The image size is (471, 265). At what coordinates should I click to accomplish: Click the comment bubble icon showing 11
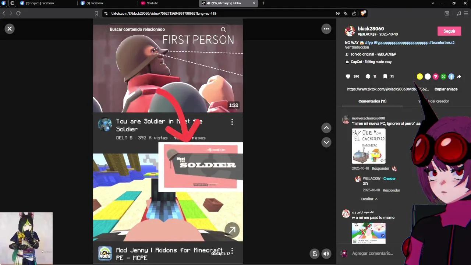[x=368, y=77]
